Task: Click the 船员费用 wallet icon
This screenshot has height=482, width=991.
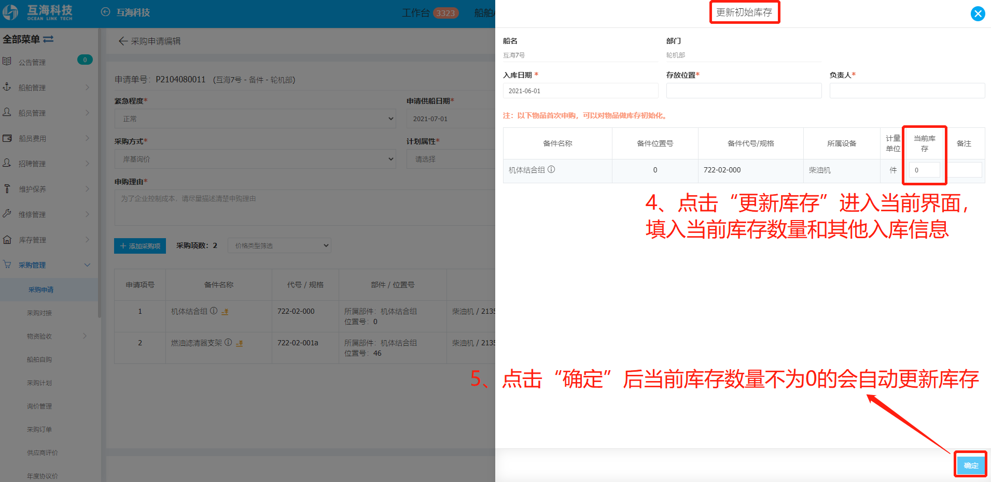Action: coord(7,138)
